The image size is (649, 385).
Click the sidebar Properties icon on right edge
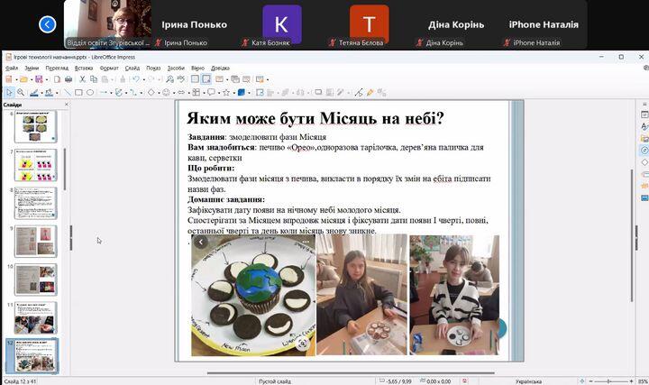[x=644, y=115]
